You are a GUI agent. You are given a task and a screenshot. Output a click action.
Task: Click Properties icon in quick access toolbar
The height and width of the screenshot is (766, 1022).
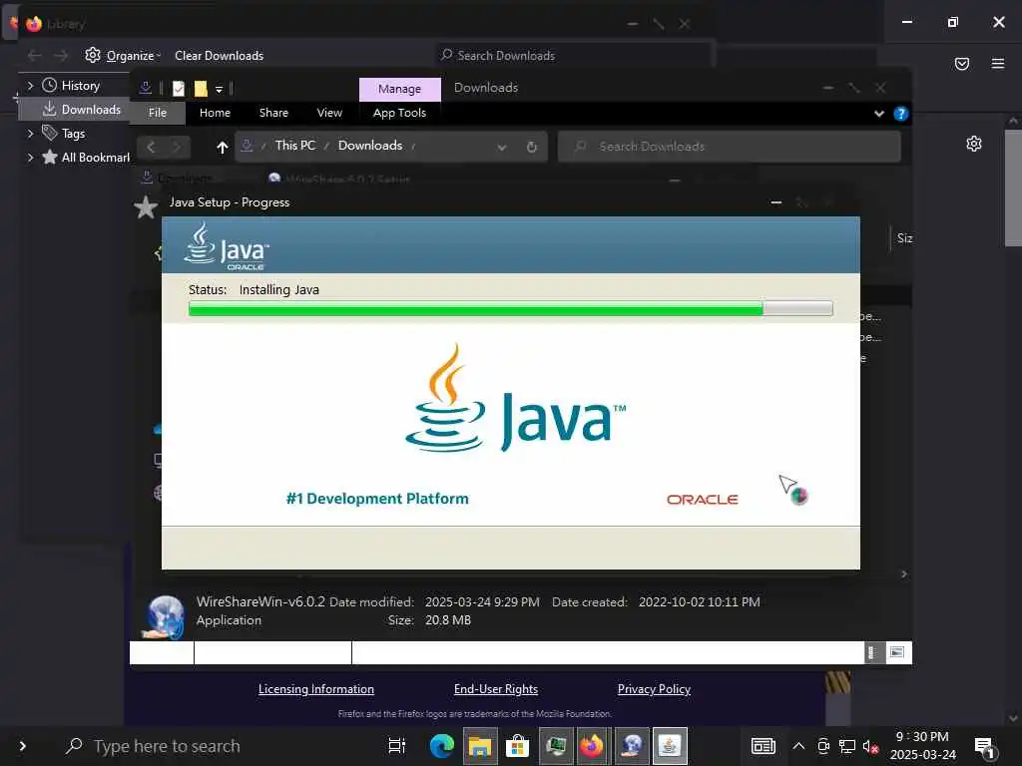[x=178, y=88]
